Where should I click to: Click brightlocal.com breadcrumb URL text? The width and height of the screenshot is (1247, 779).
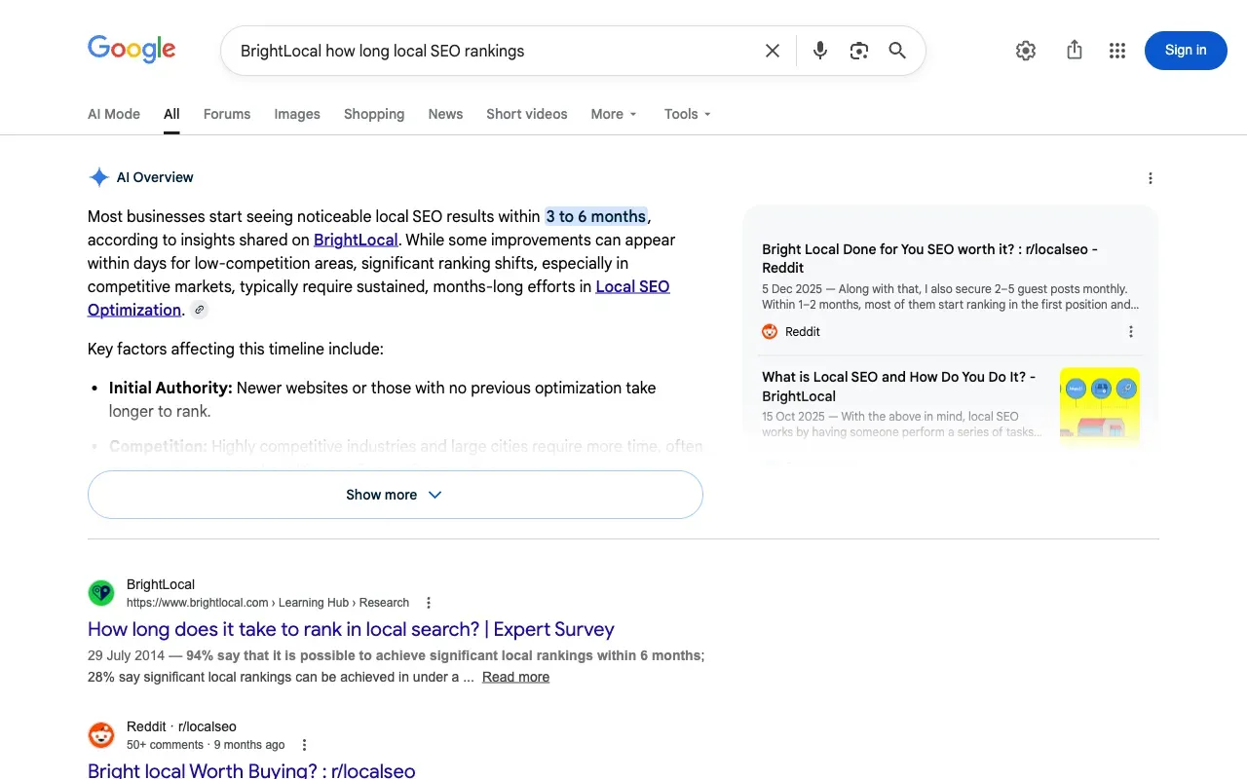(268, 603)
